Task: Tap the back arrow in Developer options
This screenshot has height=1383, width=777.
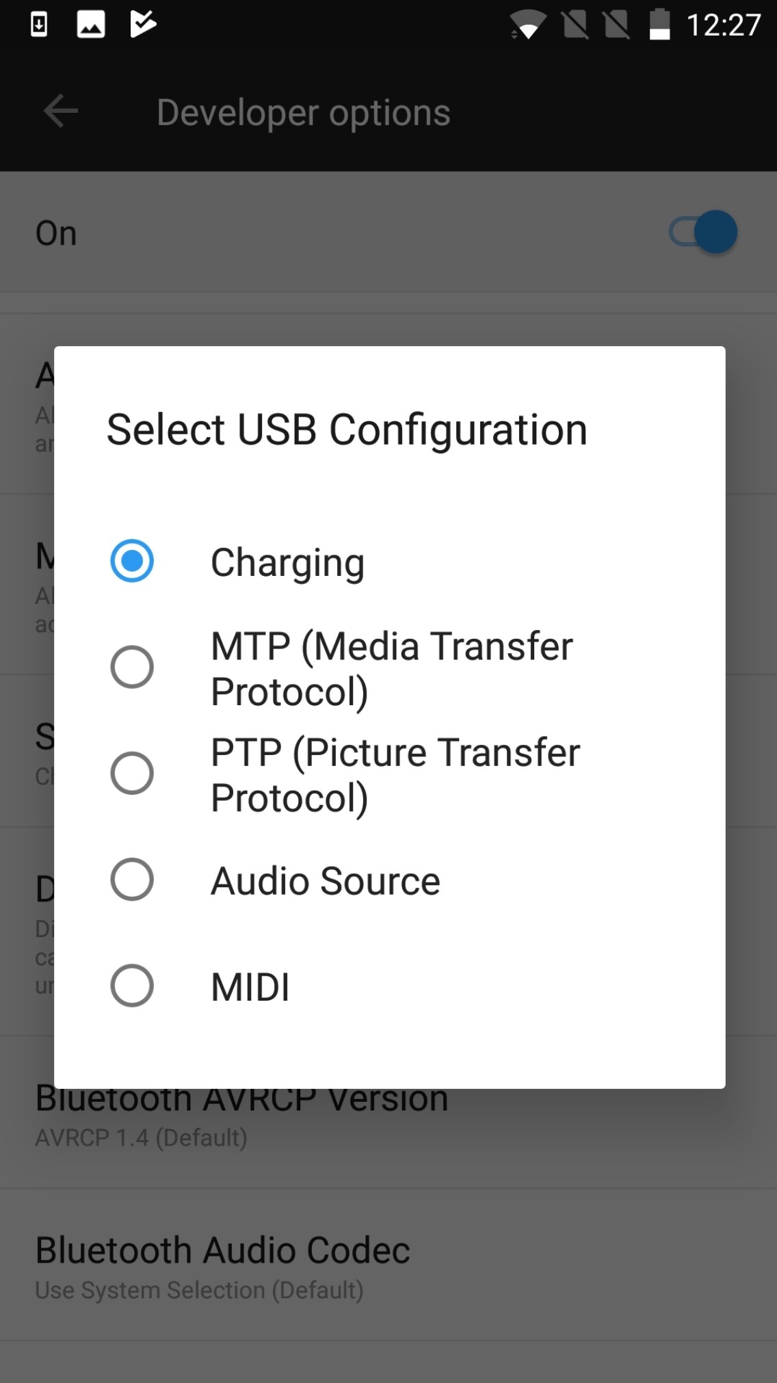Action: [61, 111]
